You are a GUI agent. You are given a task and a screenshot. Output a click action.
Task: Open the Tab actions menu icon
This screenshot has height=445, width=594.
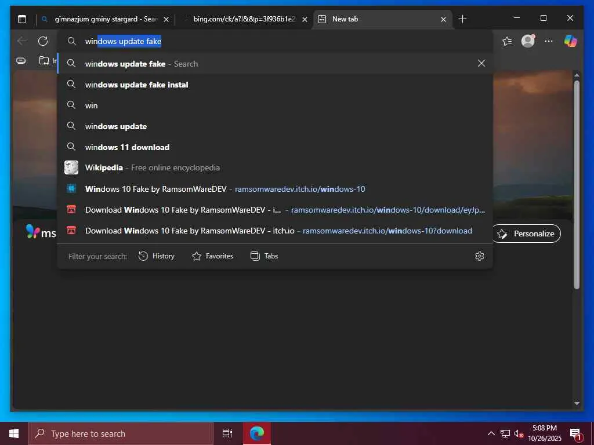tap(22, 19)
